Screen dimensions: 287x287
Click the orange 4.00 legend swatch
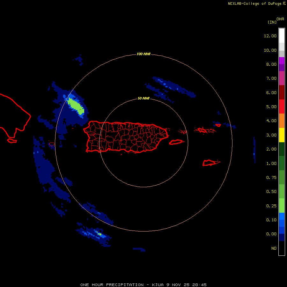click(x=282, y=121)
